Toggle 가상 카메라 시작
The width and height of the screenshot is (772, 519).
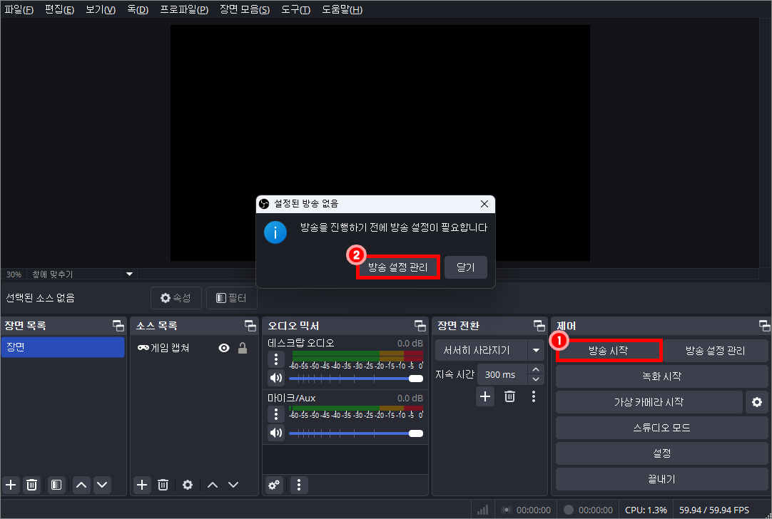(649, 402)
